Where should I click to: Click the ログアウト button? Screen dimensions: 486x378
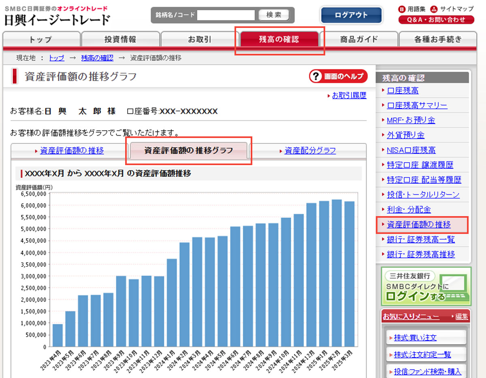351,15
